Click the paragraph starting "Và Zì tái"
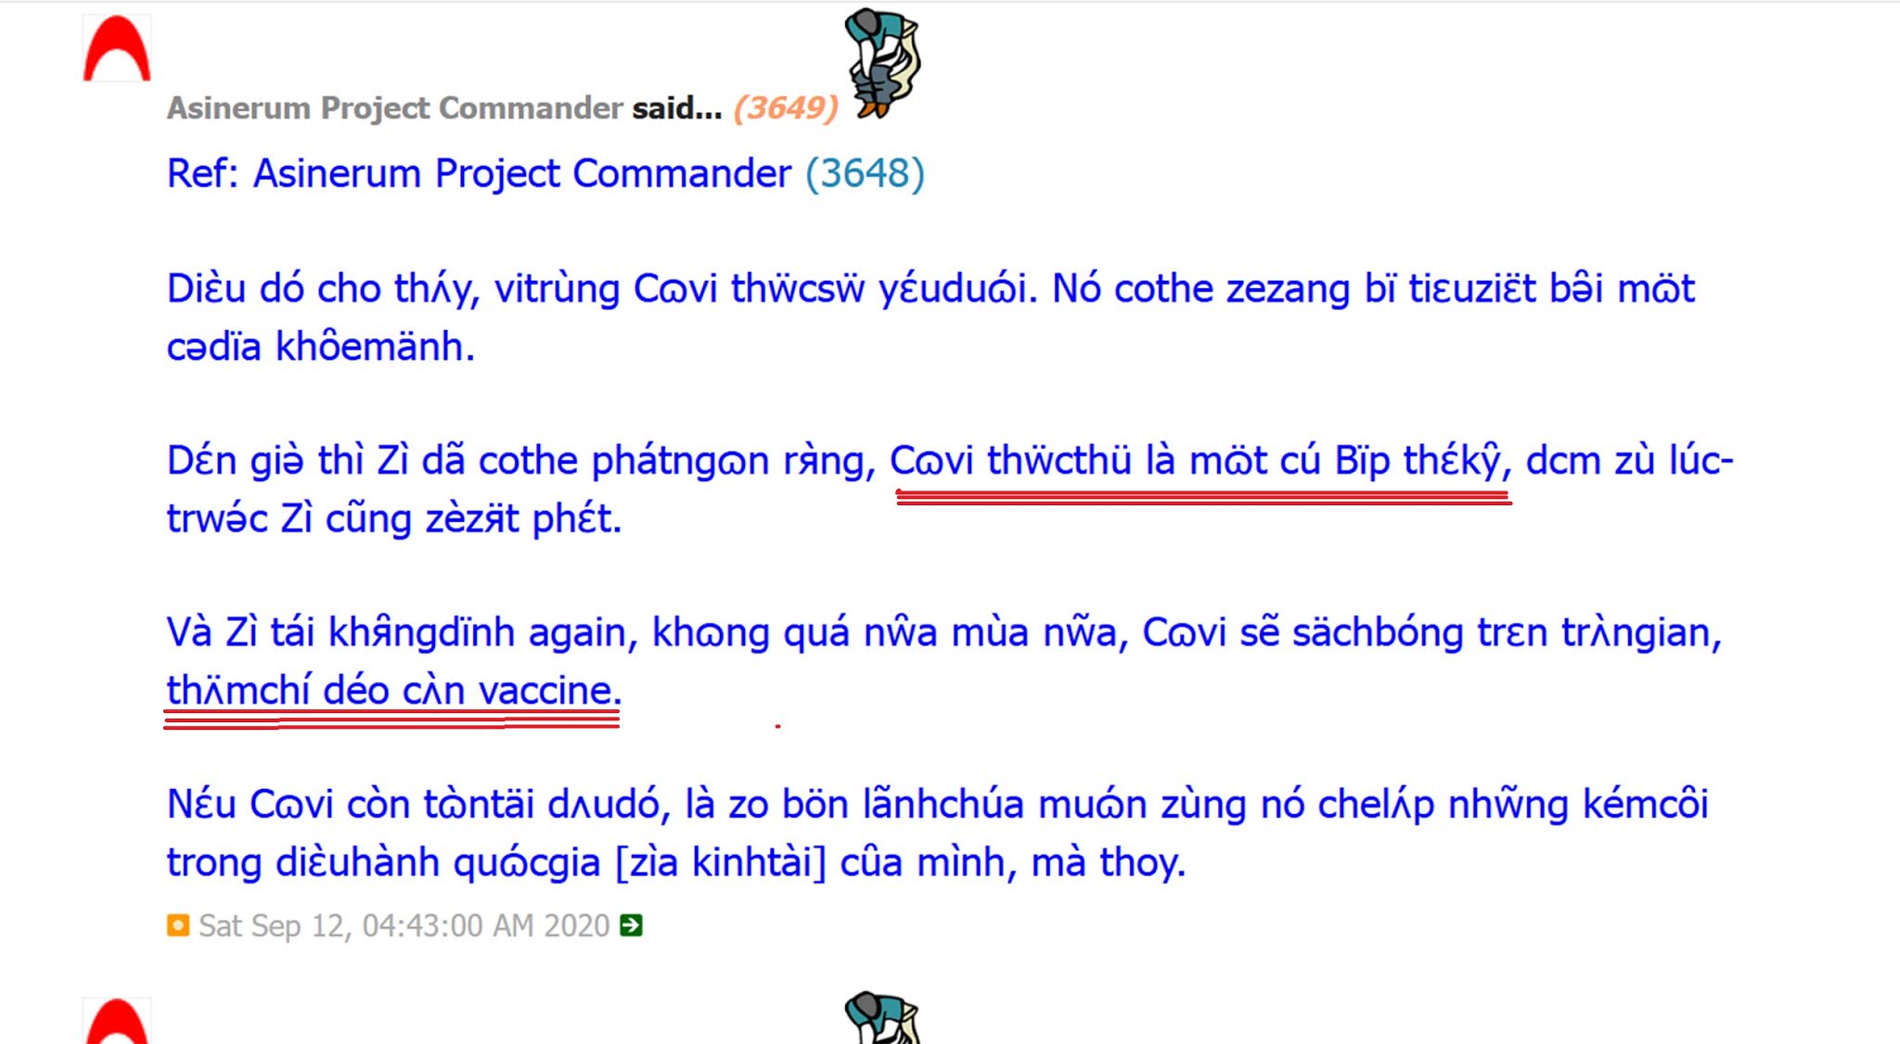Viewport: 1900px width, 1044px height. coord(944,661)
